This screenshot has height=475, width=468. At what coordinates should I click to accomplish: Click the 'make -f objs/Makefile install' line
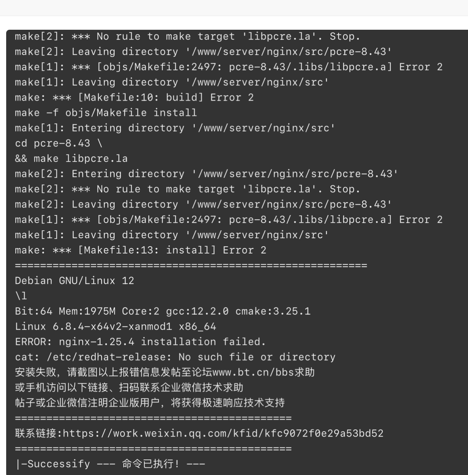pos(106,113)
